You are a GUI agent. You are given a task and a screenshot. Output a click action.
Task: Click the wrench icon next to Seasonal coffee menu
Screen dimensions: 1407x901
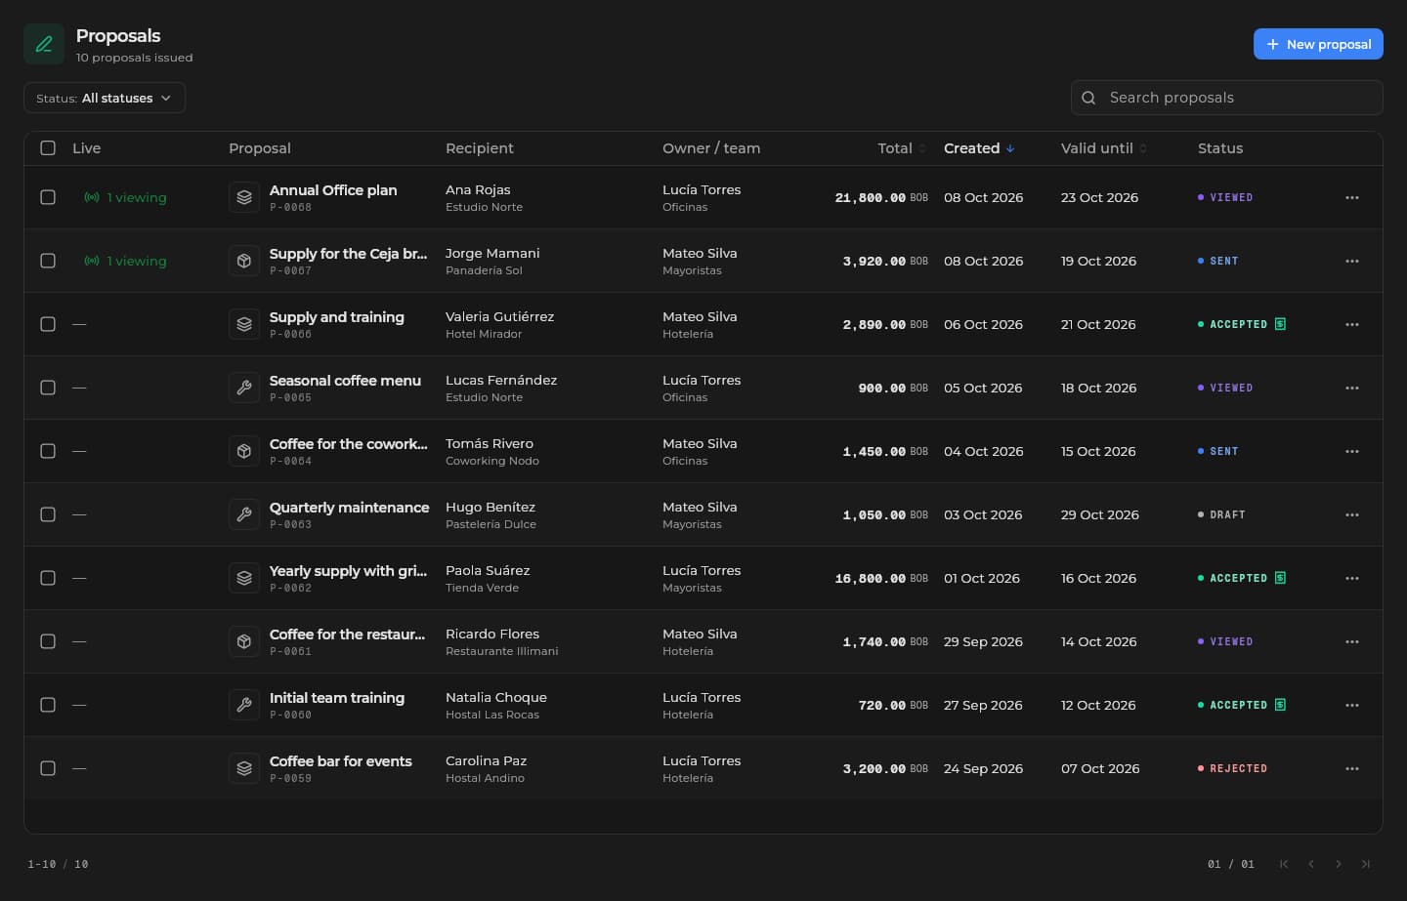(244, 388)
